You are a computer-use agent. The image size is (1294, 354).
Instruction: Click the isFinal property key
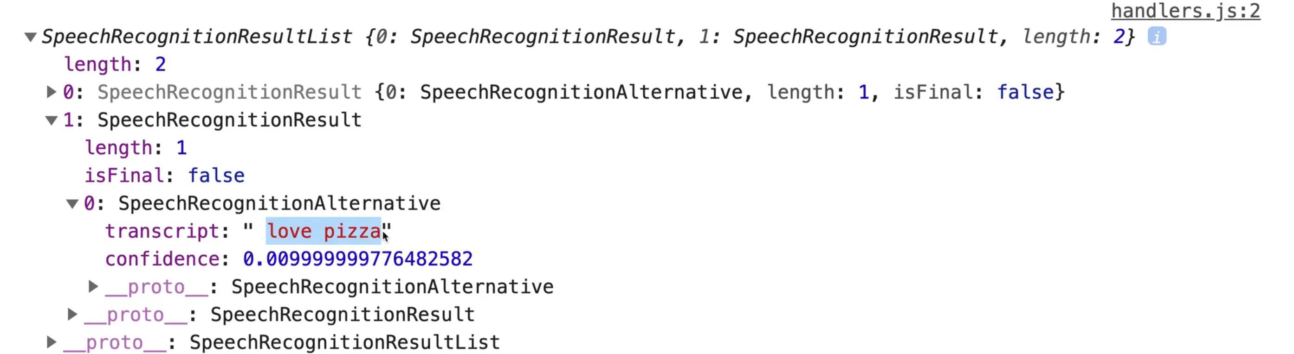[x=124, y=176]
